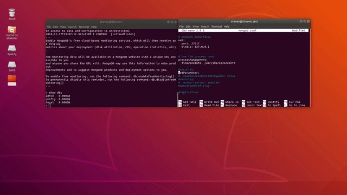Click the 'processManagement:' line
Image resolution: width=347 pixels, height=195 pixels.
pyautogui.click(x=193, y=60)
